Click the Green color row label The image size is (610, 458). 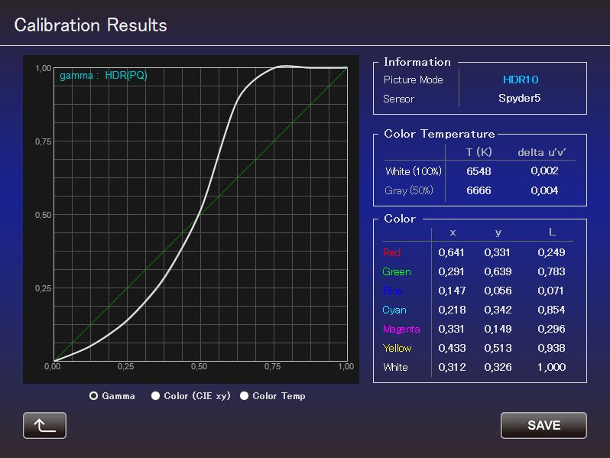click(397, 271)
